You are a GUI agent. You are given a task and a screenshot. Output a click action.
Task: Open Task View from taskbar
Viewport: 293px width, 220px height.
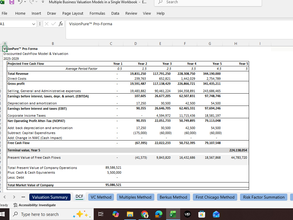click(101, 214)
